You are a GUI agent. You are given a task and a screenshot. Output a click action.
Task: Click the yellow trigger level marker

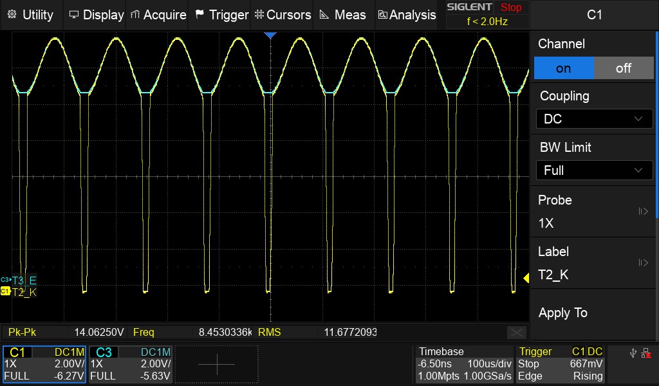pos(525,278)
